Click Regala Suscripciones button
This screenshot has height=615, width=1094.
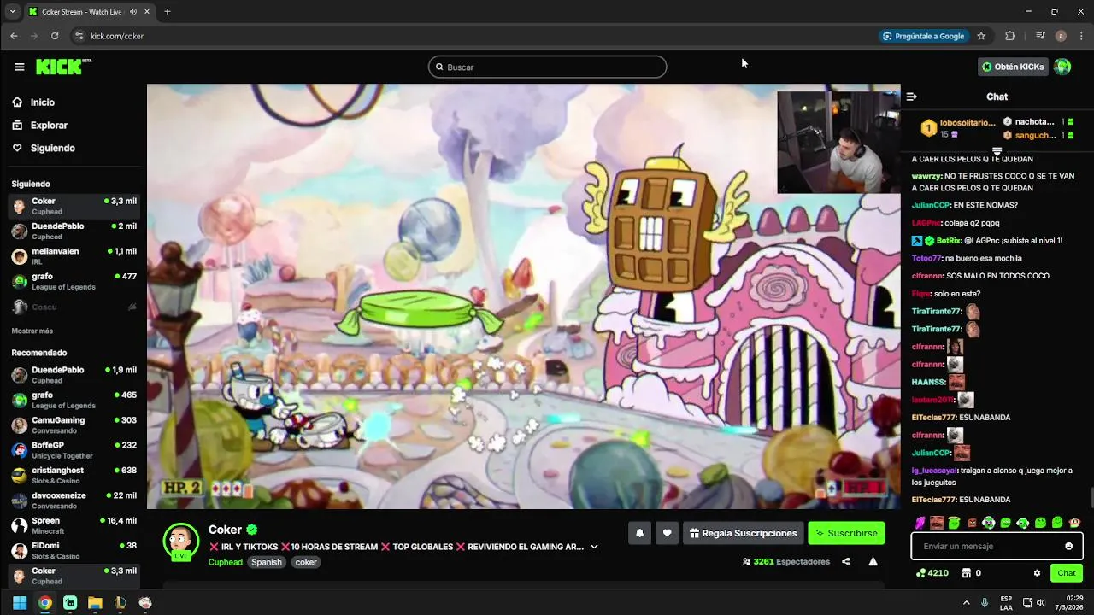point(743,533)
